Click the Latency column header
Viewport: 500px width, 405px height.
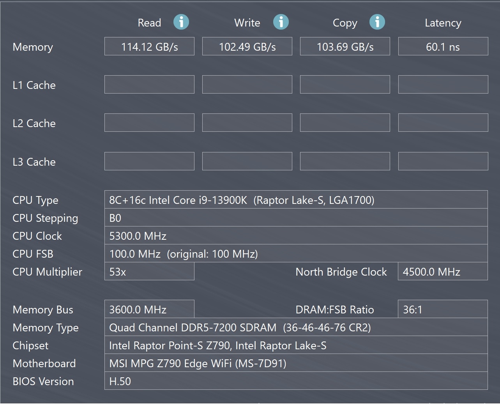443,23
